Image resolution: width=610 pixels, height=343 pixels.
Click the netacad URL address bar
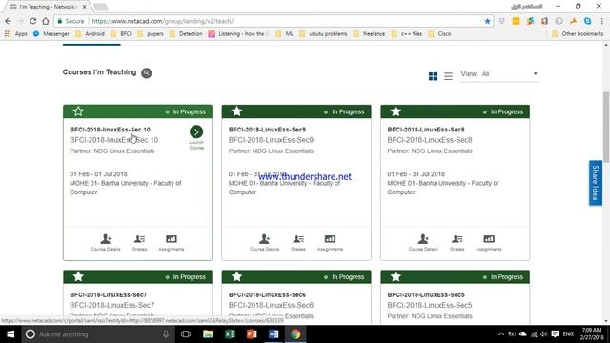pos(273,21)
